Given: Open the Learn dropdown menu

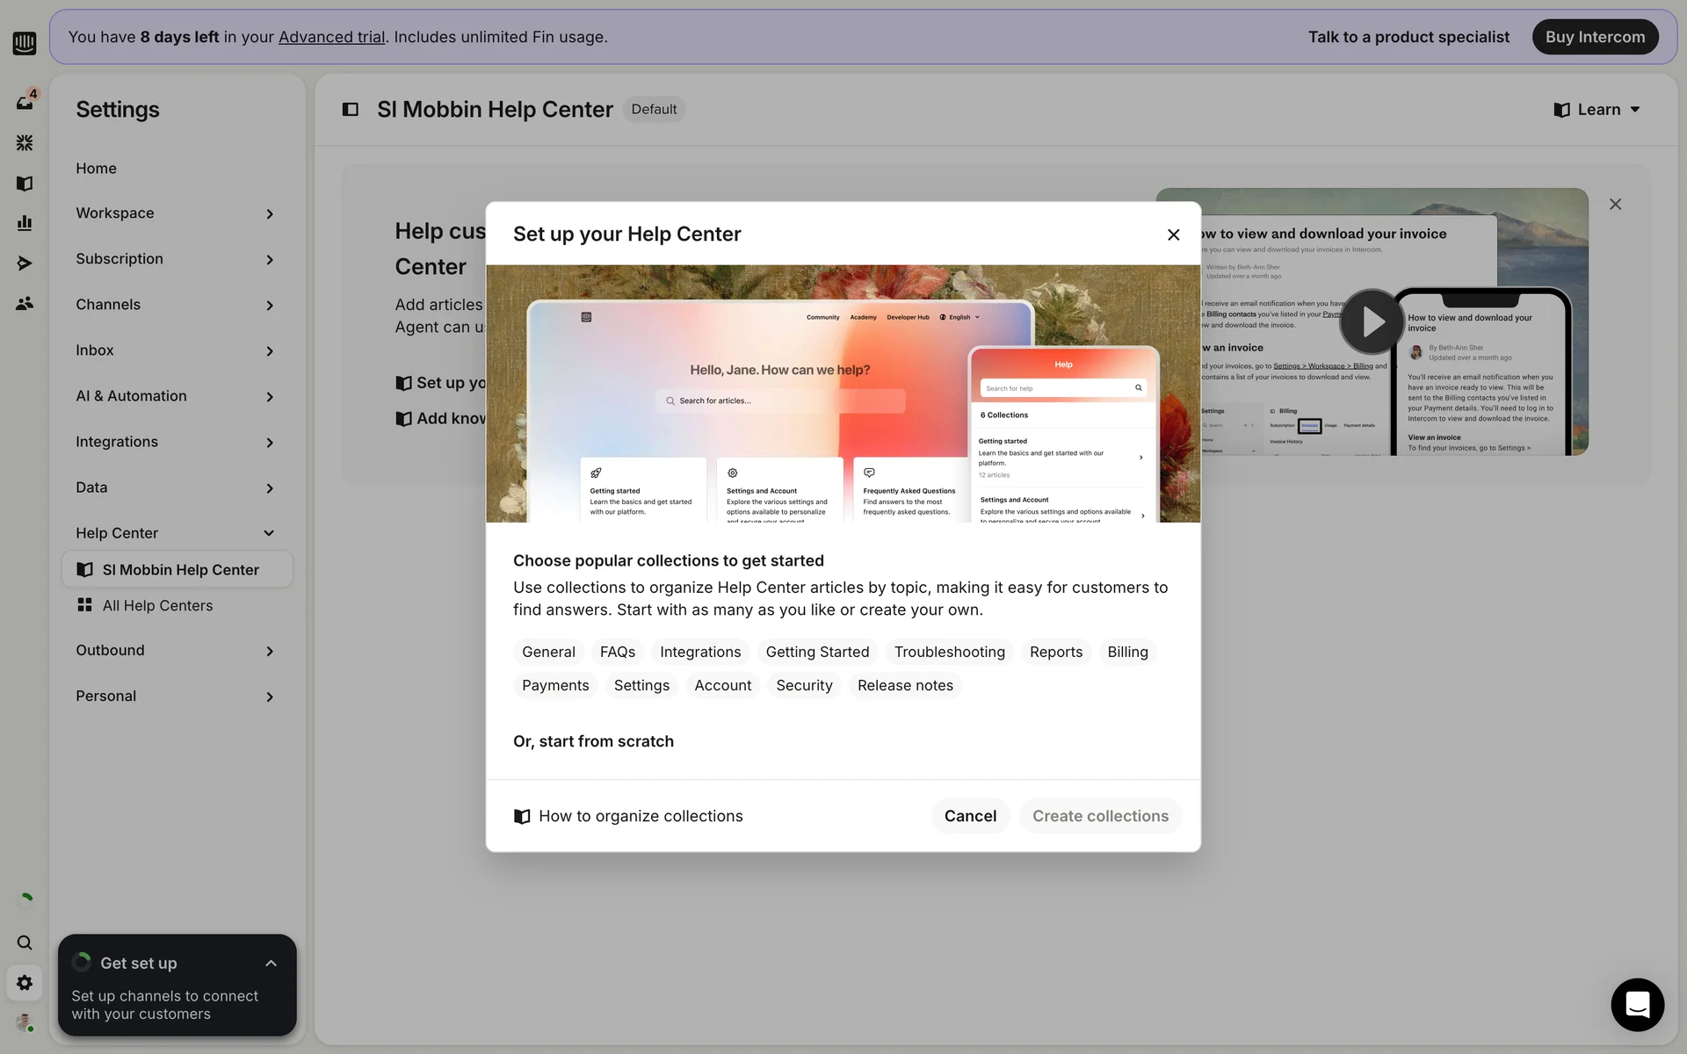Looking at the screenshot, I should point(1596,110).
